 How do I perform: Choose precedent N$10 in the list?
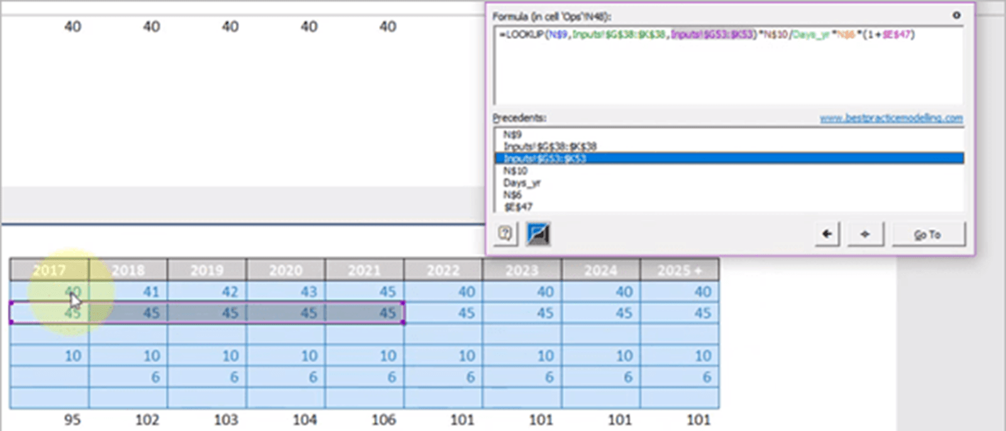click(515, 171)
